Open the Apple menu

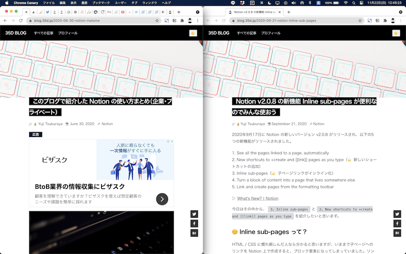(7, 3)
